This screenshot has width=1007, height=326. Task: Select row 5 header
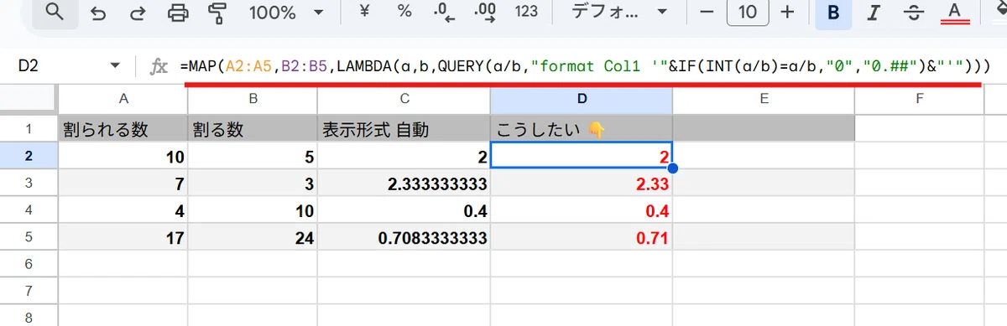[x=29, y=237]
